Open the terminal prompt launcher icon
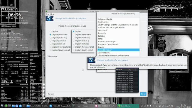 (24, 106)
